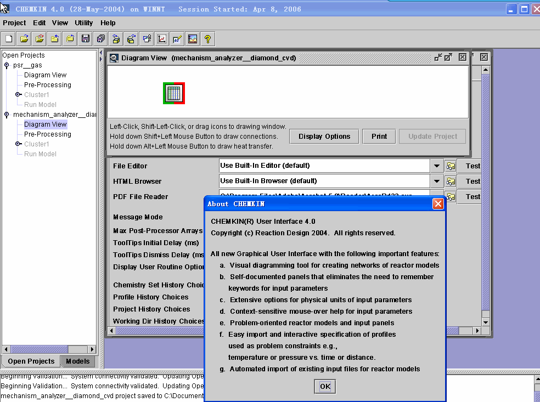Select the reactor icon in the diagram canvas
The height and width of the screenshot is (402, 540).
(174, 93)
